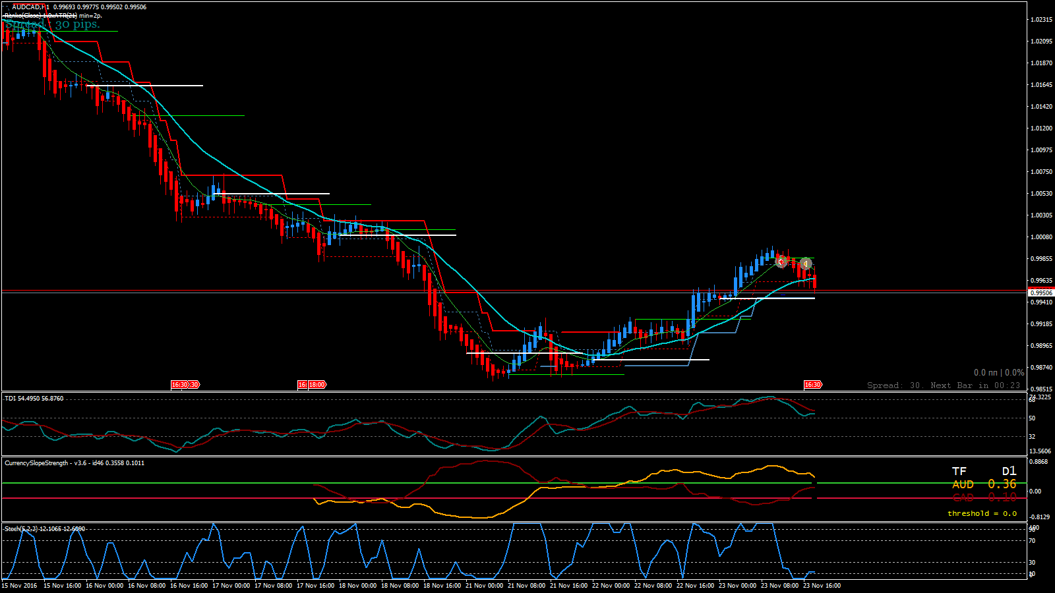Click the '0.0 пп | 0.0%' profit label
The width and height of the screenshot is (1055, 593).
tap(999, 373)
